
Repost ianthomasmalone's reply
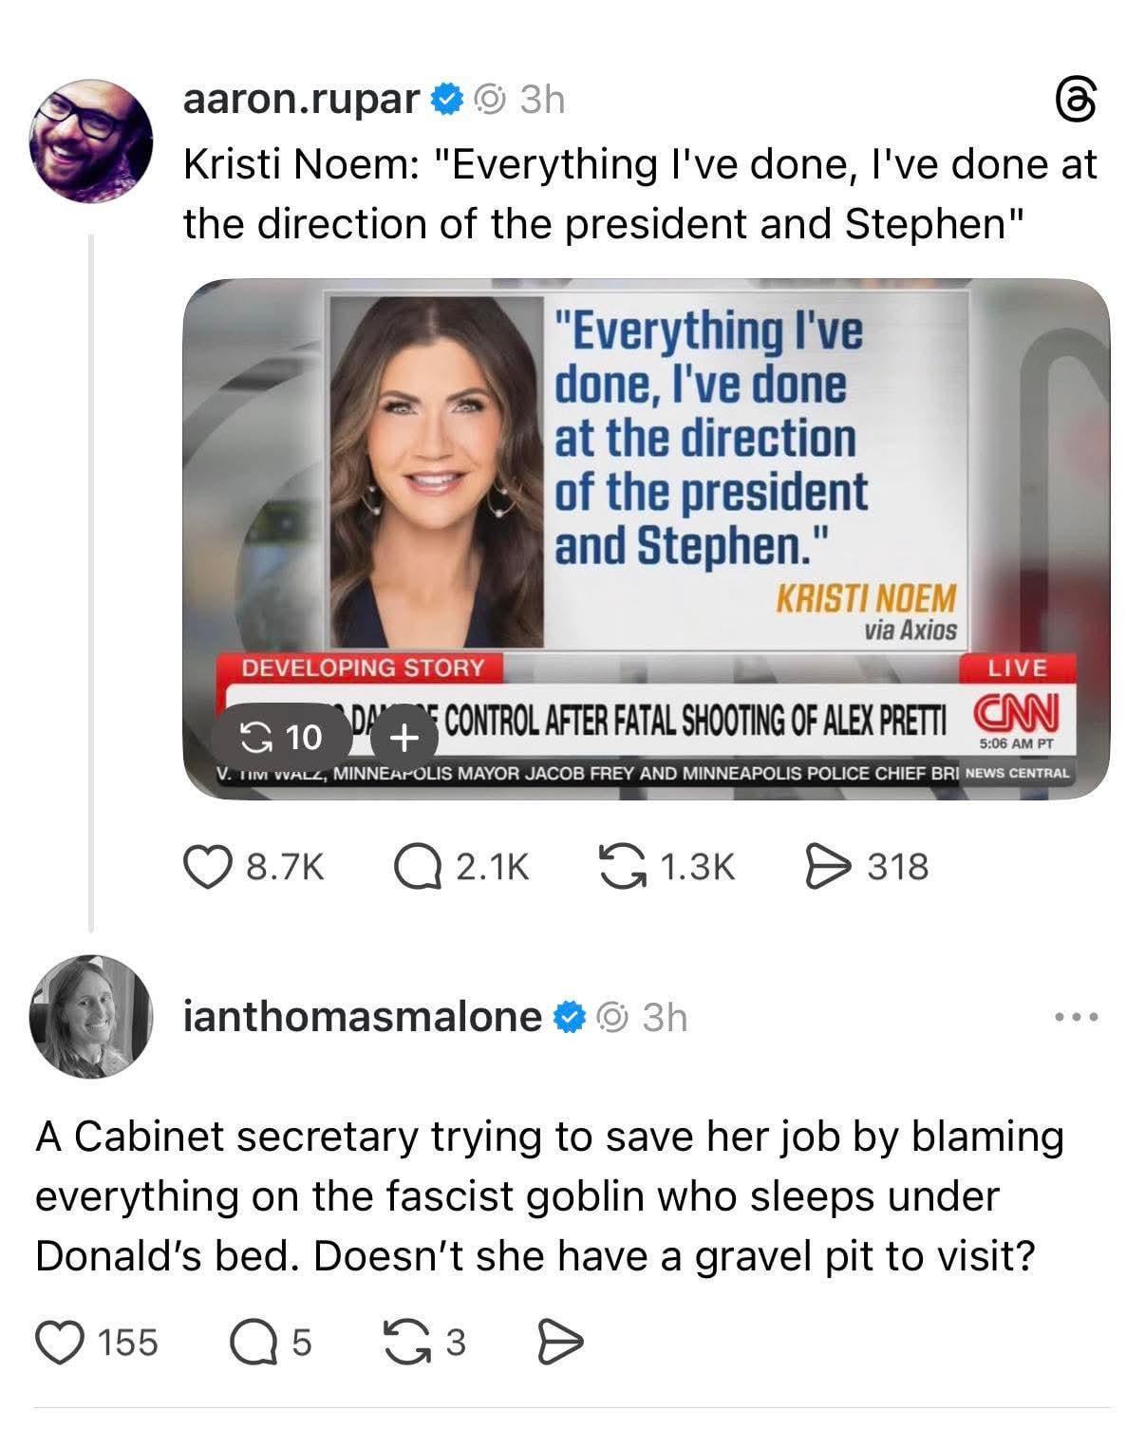pos(404,1343)
